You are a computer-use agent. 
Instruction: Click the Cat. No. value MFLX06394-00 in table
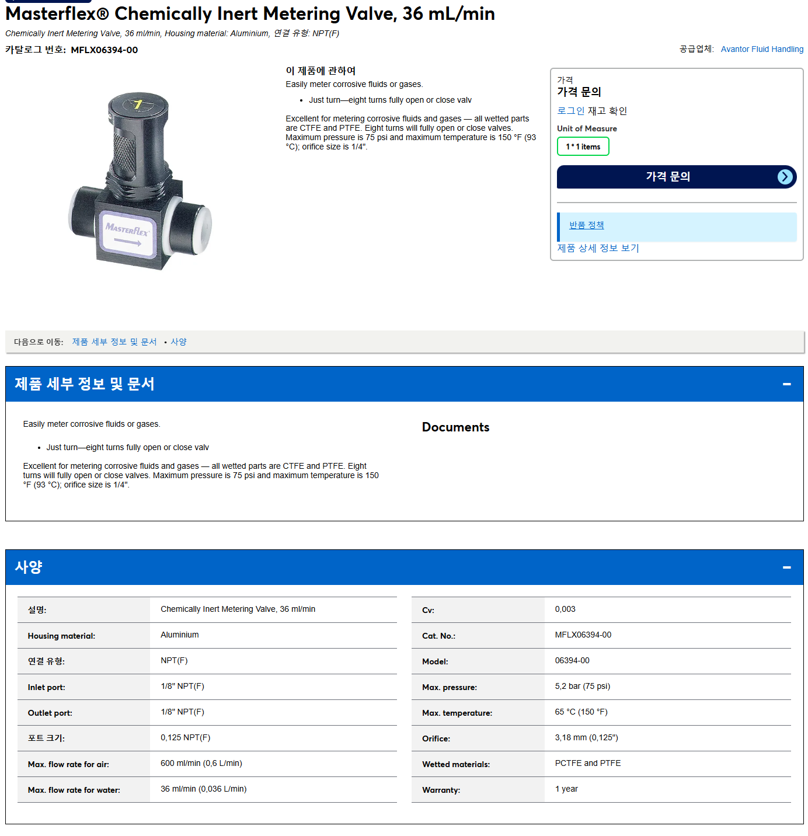click(x=583, y=635)
